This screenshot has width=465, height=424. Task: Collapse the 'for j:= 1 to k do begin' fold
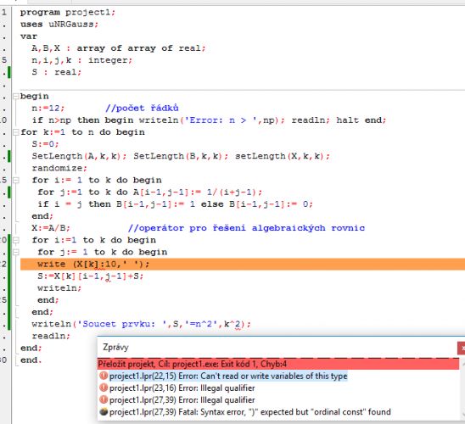coord(16,252)
